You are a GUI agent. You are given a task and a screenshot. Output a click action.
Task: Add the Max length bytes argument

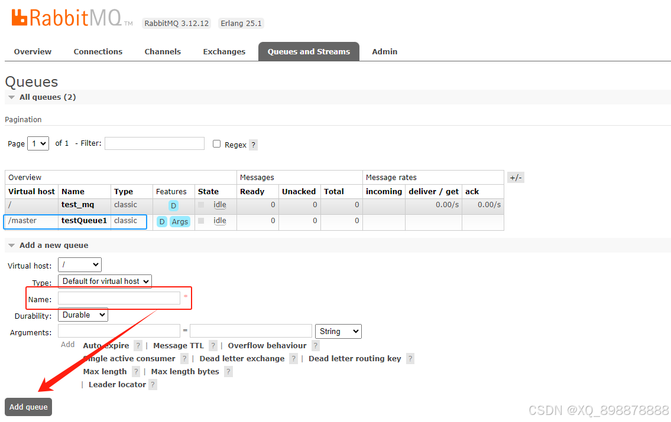[x=185, y=372]
